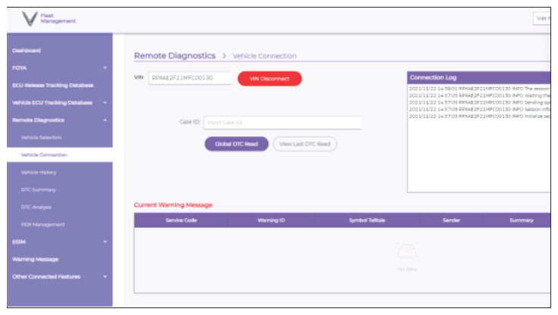Click the Global DTC Read button
Image resolution: width=558 pixels, height=315 pixels.
pos(236,144)
